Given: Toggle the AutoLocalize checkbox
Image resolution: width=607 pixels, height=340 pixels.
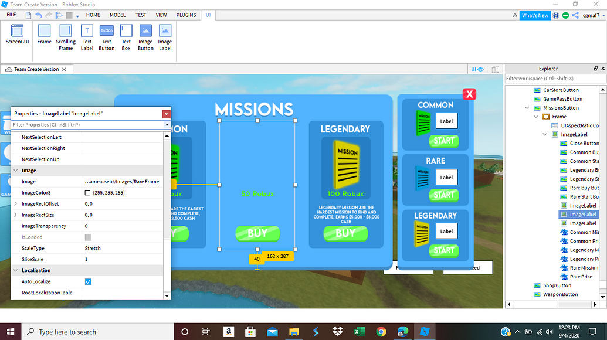Looking at the screenshot, I should (88, 281).
